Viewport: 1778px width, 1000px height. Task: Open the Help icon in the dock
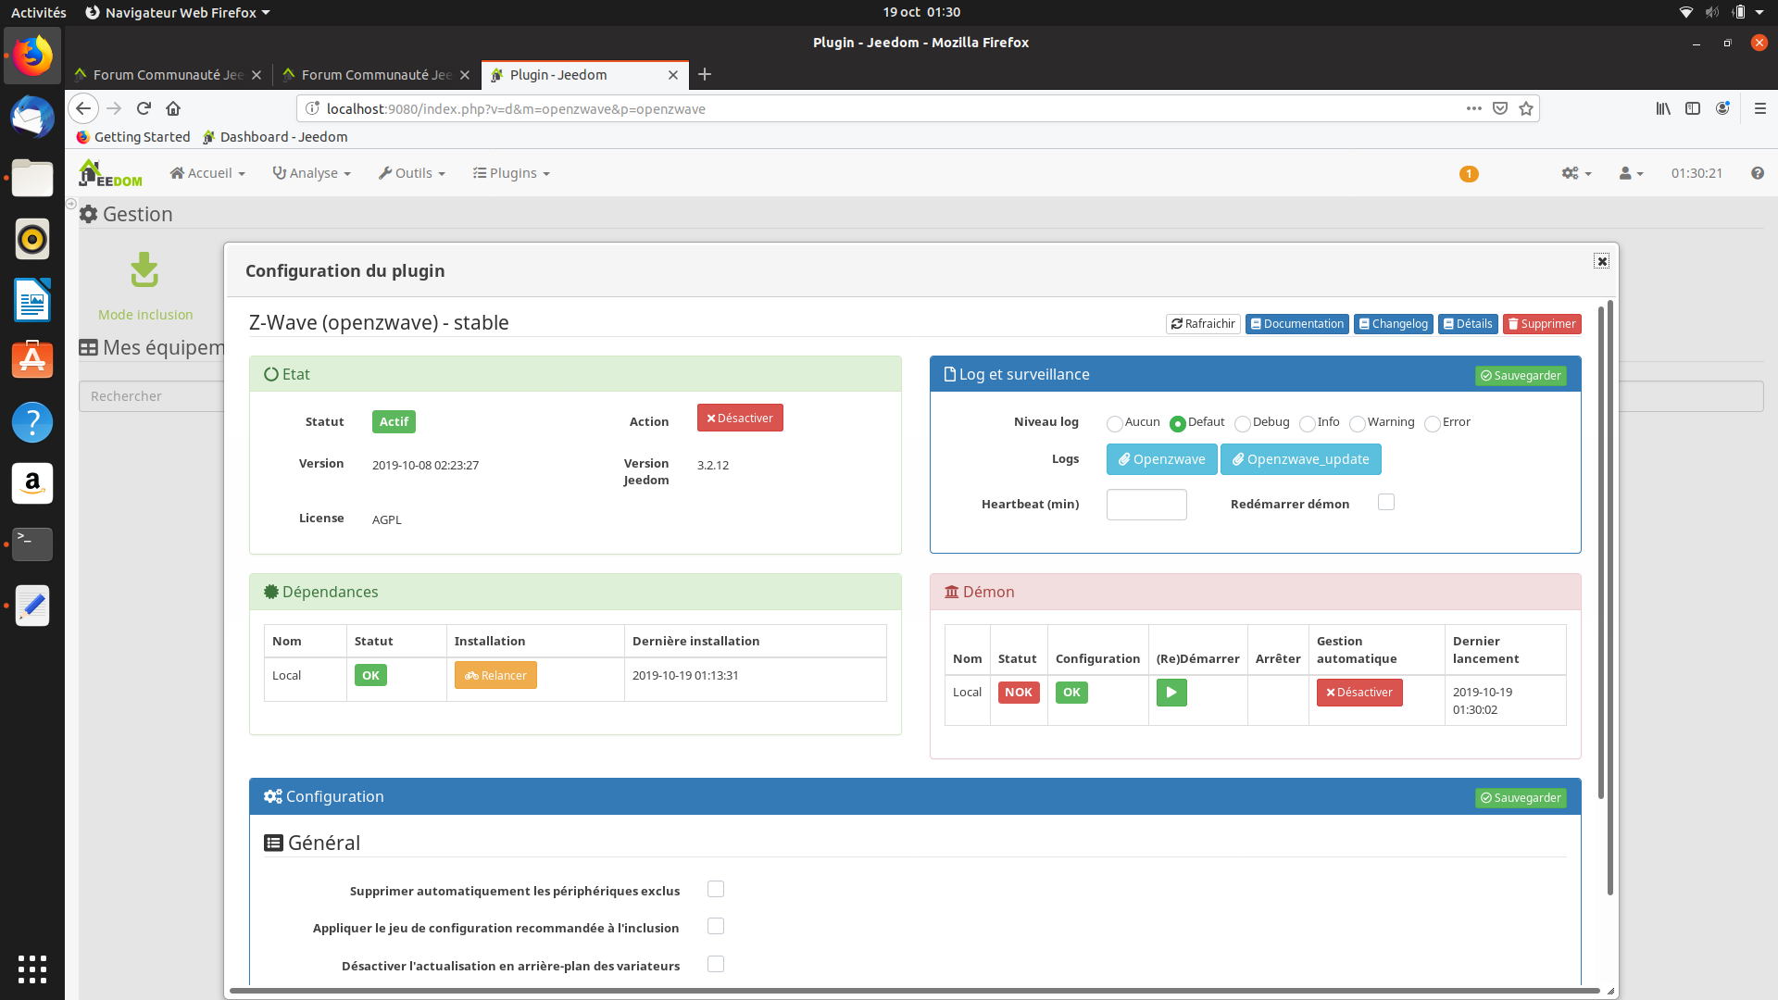(32, 422)
